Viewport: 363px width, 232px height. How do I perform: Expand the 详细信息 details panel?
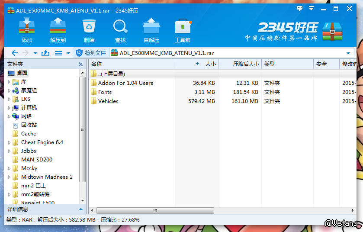[x=81, y=209]
